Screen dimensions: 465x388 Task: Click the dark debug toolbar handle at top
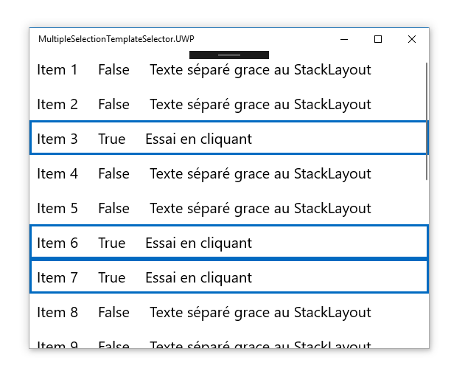point(229,55)
